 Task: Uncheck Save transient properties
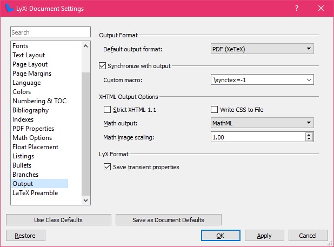(x=107, y=166)
